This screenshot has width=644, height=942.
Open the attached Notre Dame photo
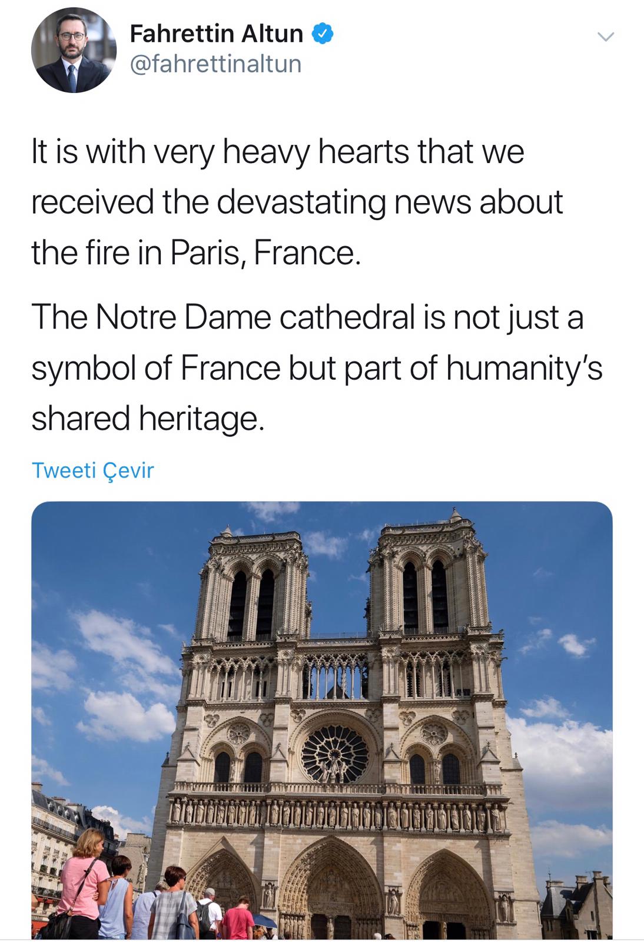(321, 719)
